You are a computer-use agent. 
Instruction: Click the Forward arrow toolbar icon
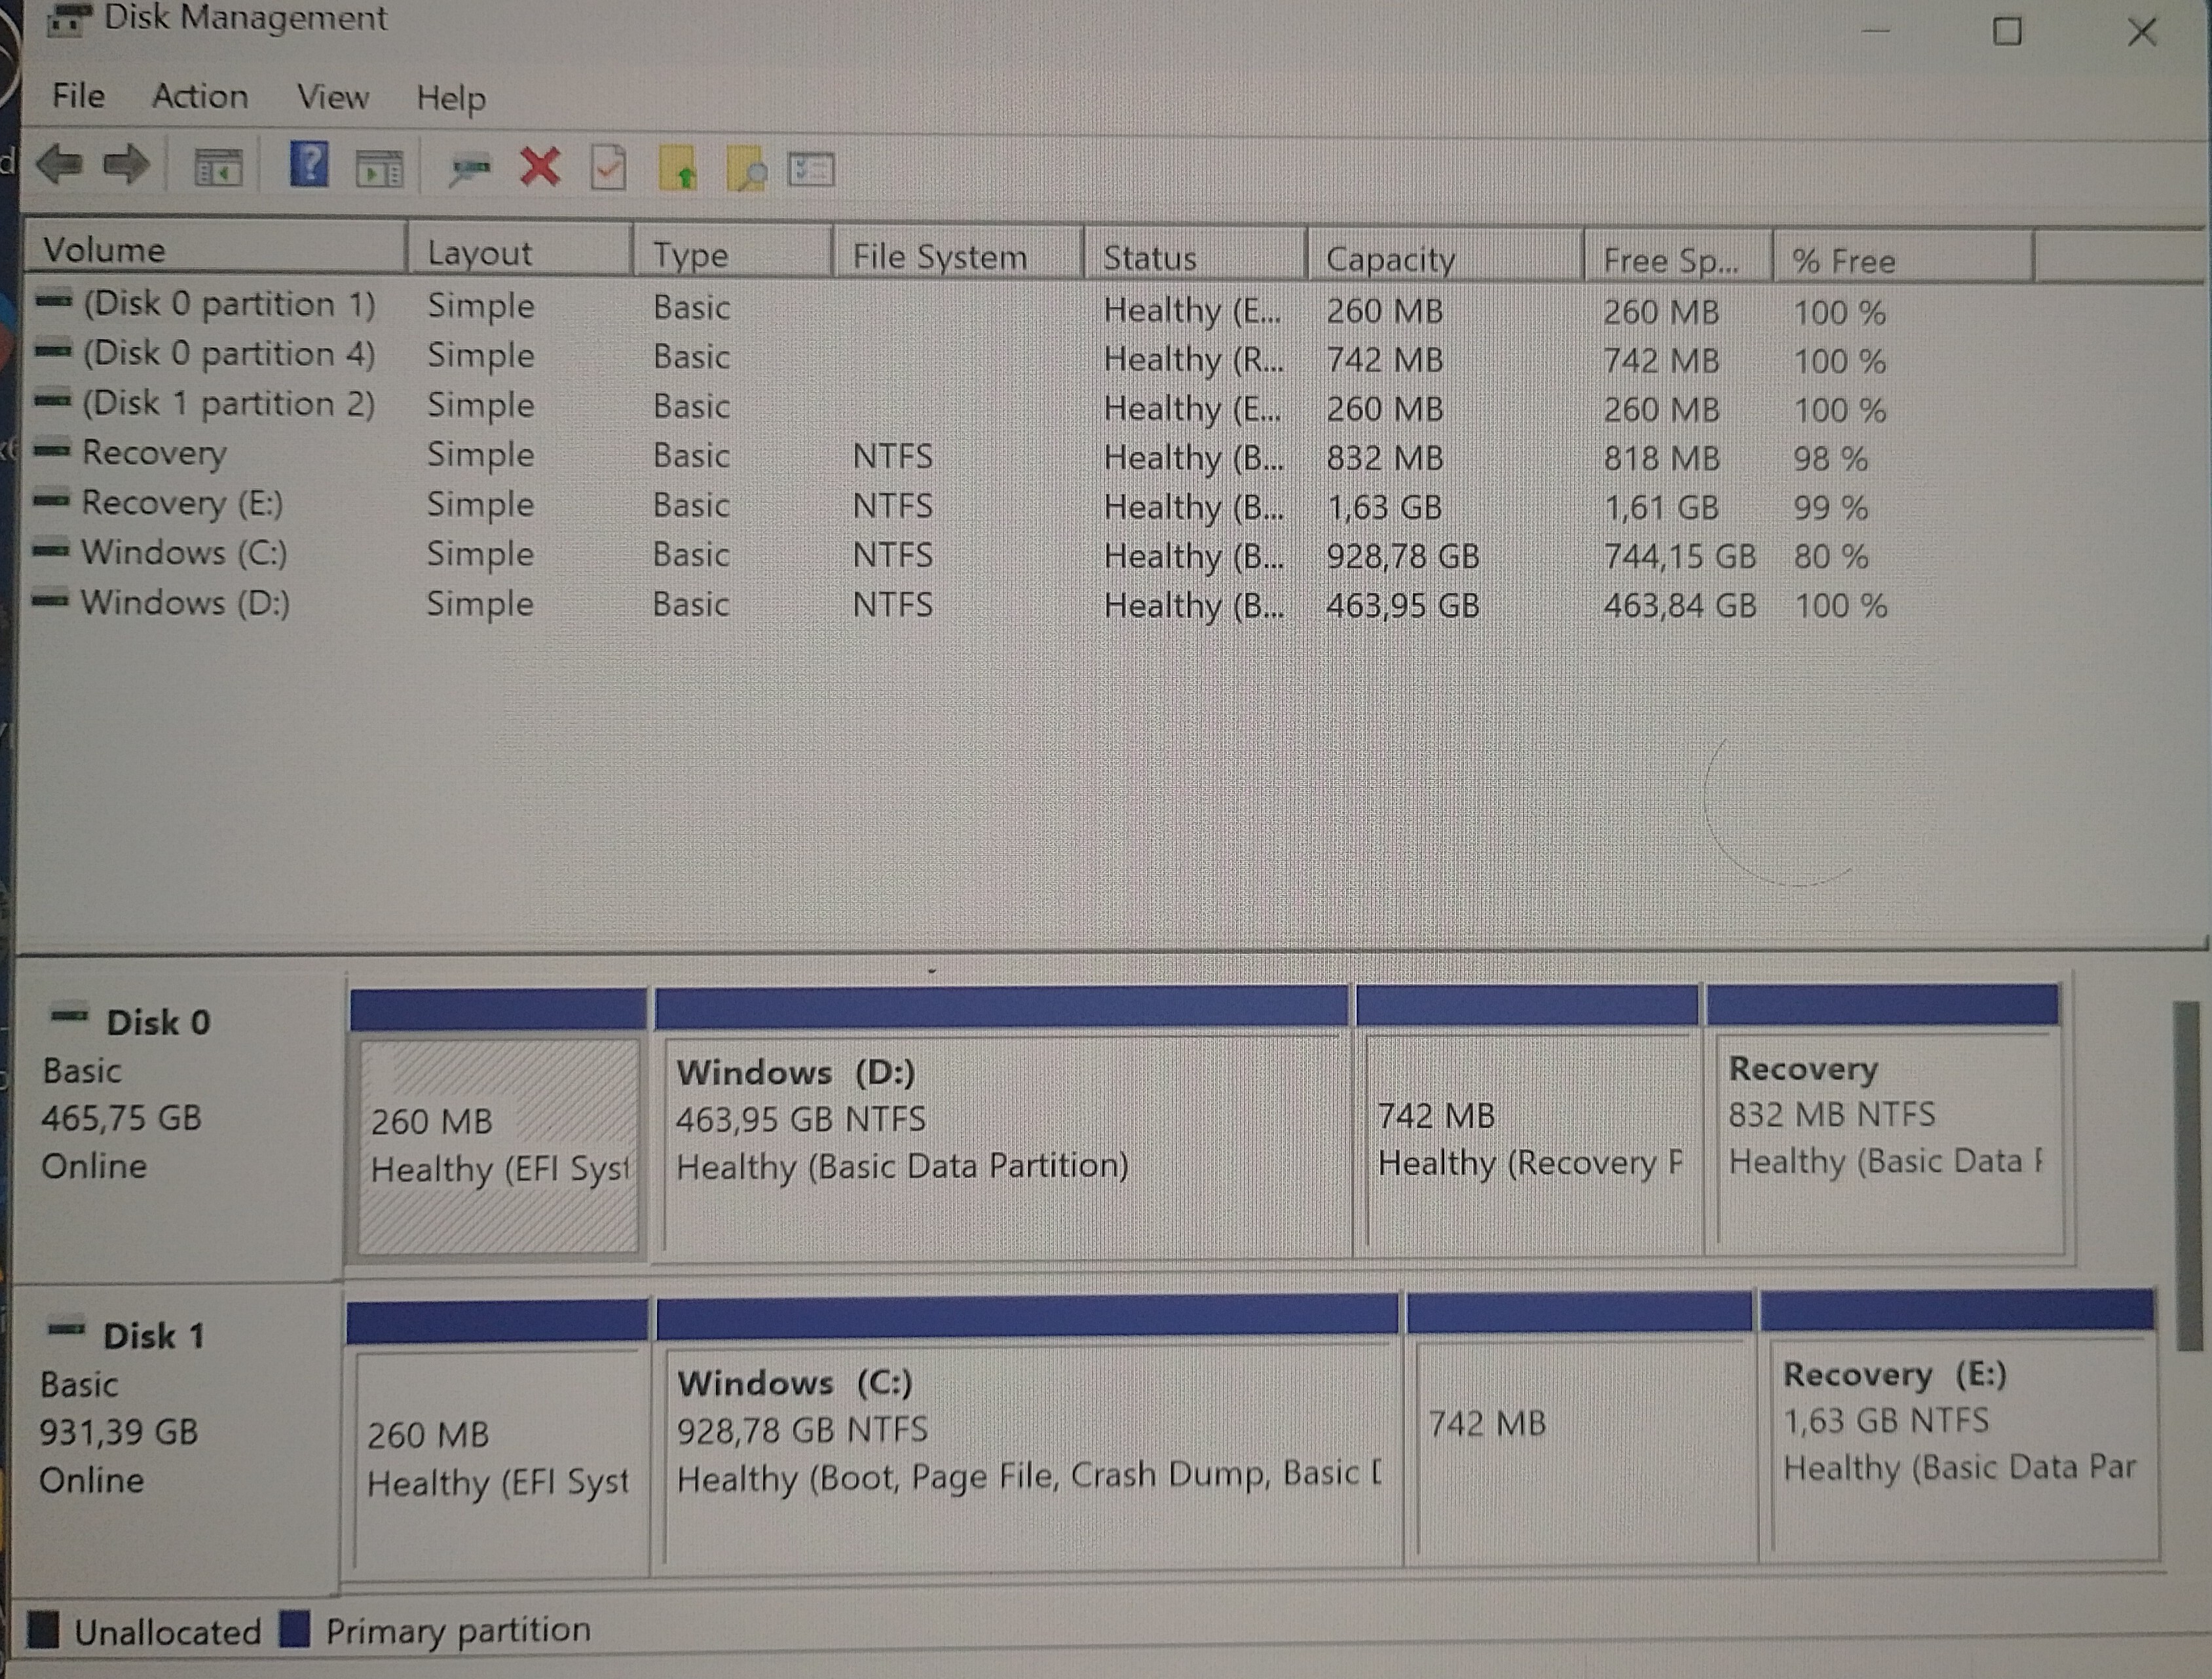pyautogui.click(x=127, y=165)
